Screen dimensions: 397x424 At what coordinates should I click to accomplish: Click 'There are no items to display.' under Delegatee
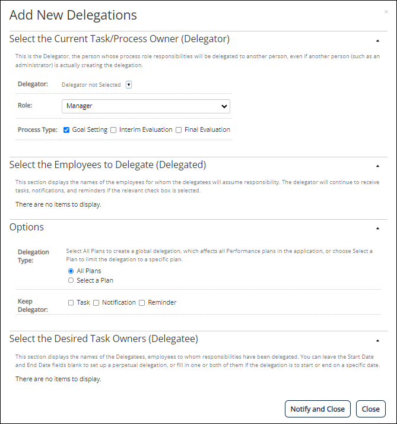[x=58, y=379]
